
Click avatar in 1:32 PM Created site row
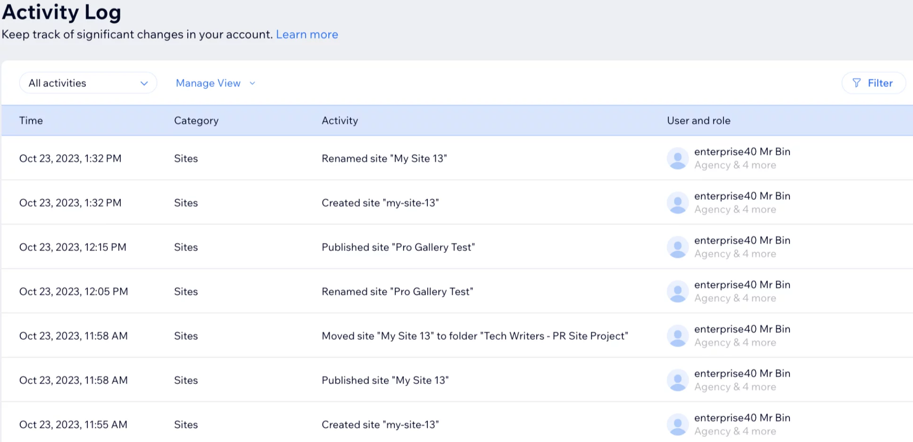pyautogui.click(x=678, y=203)
